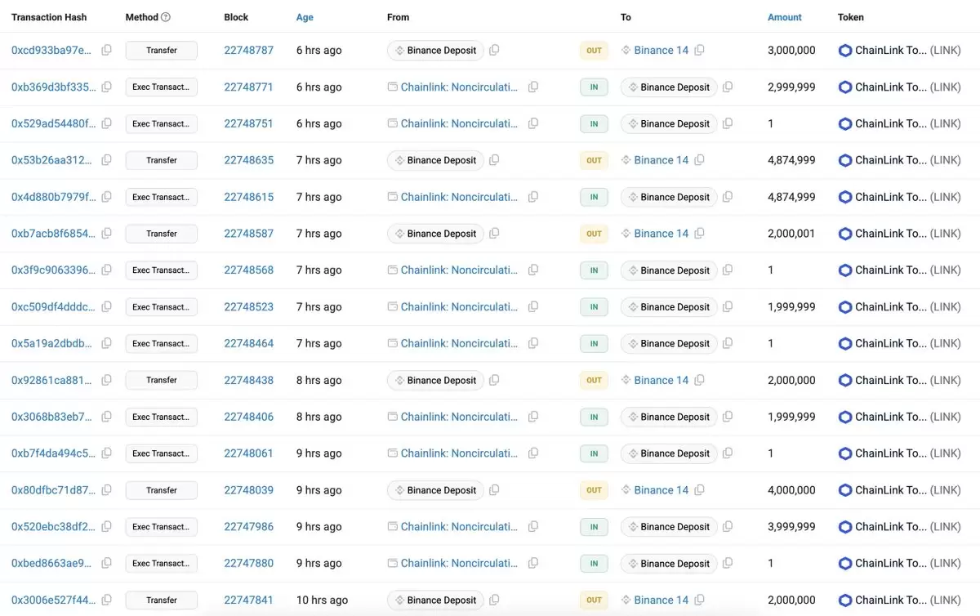980x616 pixels.
Task: Click ChainLink To... token in block 22748061 row
Action: pos(891,453)
